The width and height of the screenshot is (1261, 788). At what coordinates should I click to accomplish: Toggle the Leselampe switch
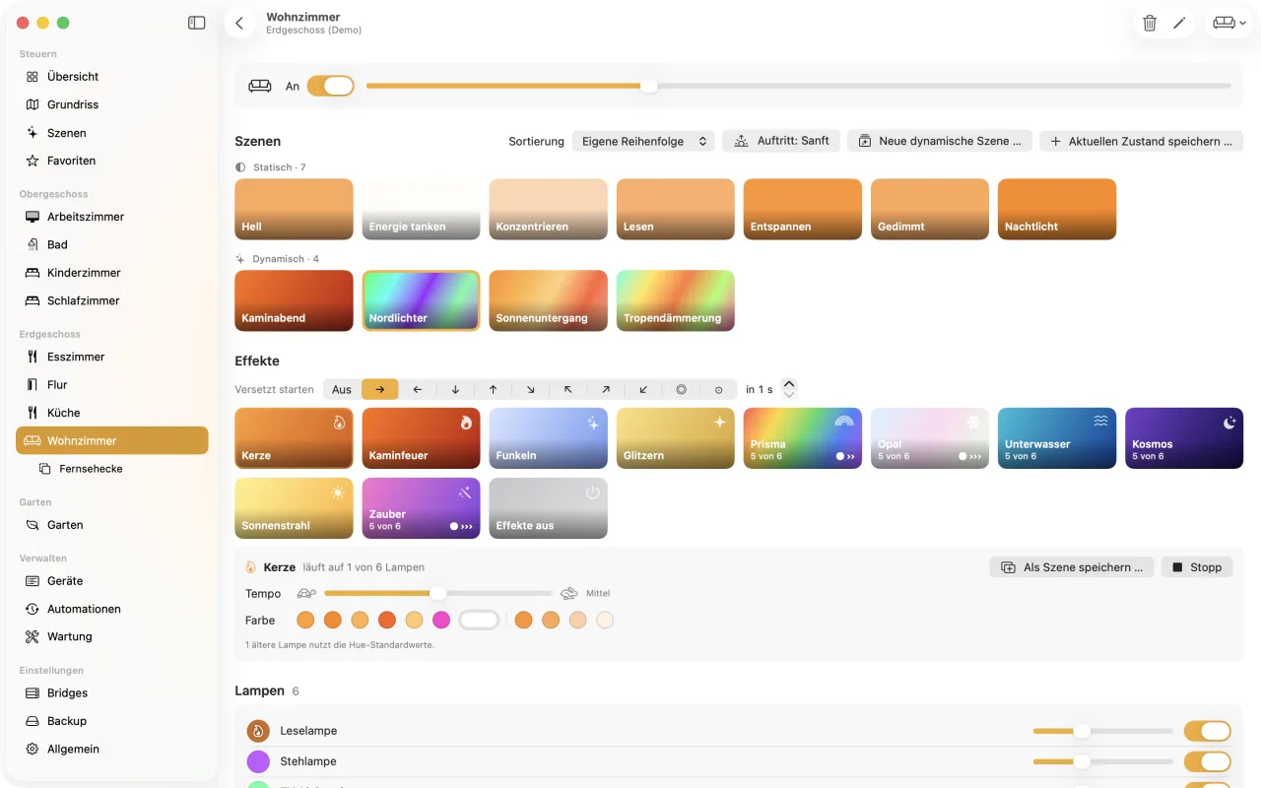1207,731
